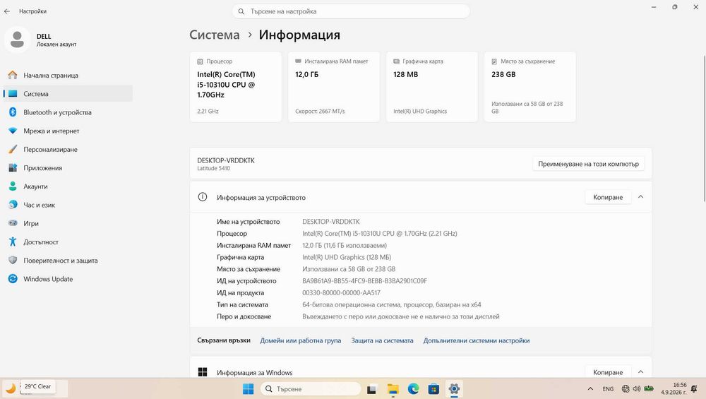
Task: Open the weather widget 29°C Clear
Action: tap(35, 388)
